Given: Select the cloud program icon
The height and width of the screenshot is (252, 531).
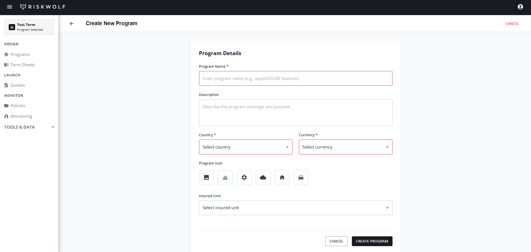Looking at the screenshot, I should [263, 177].
